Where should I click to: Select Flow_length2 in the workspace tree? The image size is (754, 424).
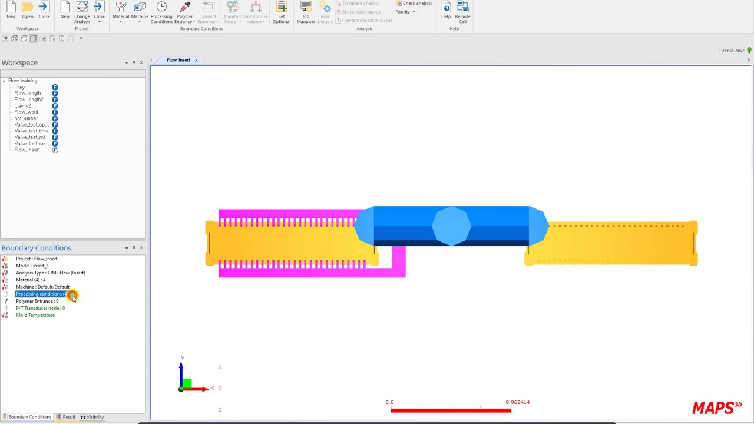29,100
